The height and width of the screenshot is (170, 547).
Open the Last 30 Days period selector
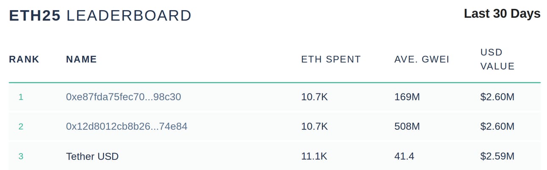tap(502, 14)
